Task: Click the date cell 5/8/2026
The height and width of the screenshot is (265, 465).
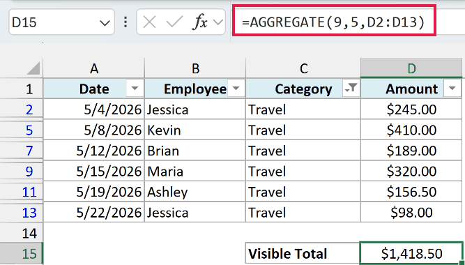Action: click(x=94, y=130)
